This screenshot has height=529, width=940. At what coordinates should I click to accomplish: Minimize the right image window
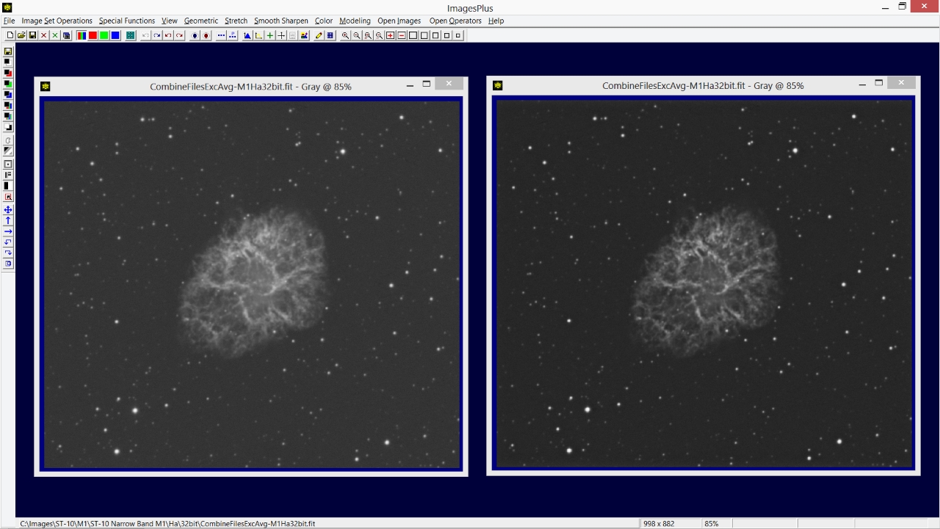pos(862,85)
